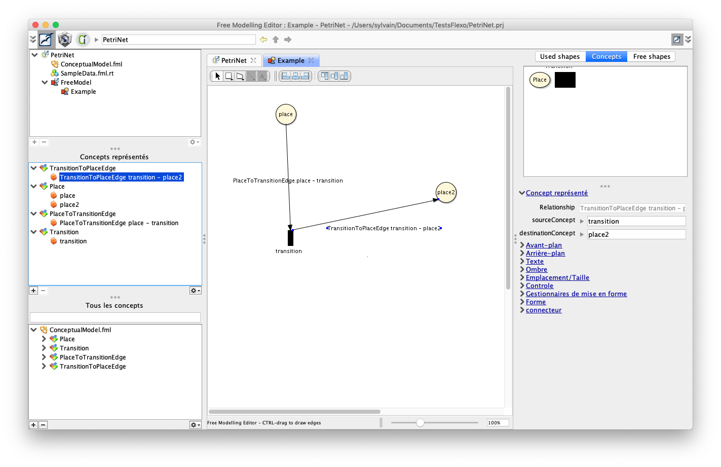This screenshot has height=467, width=721.
Task: Collapse PlaceToTransitionEdge in Concepts représentés
Action: (x=33, y=213)
